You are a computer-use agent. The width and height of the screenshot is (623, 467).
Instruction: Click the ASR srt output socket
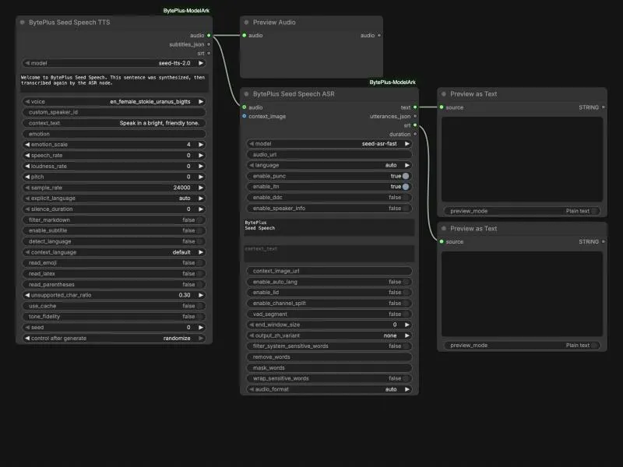click(x=415, y=125)
